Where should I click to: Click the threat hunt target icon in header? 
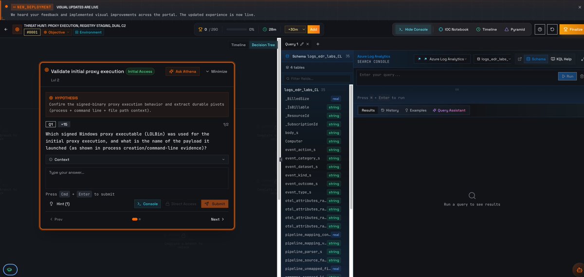(x=17, y=29)
